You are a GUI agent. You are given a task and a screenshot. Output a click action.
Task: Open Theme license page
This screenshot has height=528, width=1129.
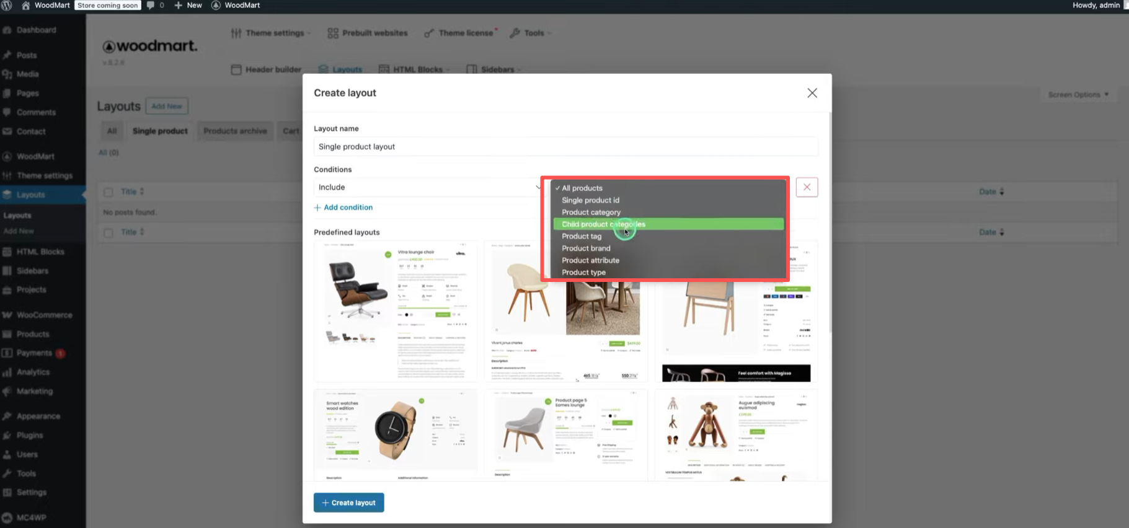click(461, 33)
